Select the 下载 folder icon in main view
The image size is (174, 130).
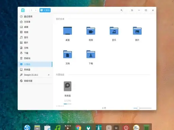pyautogui.click(x=91, y=54)
